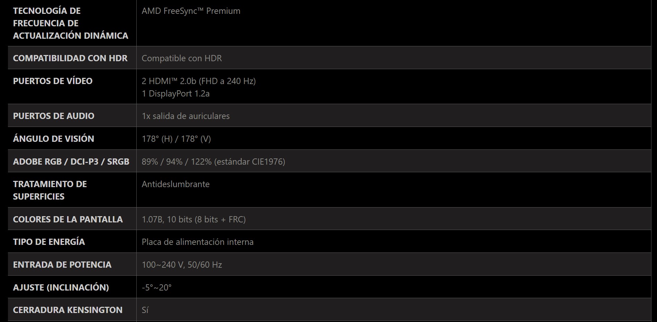Image resolution: width=657 pixels, height=322 pixels.
Task: Select the Tratamiento de superficies label
Action: tap(50, 190)
